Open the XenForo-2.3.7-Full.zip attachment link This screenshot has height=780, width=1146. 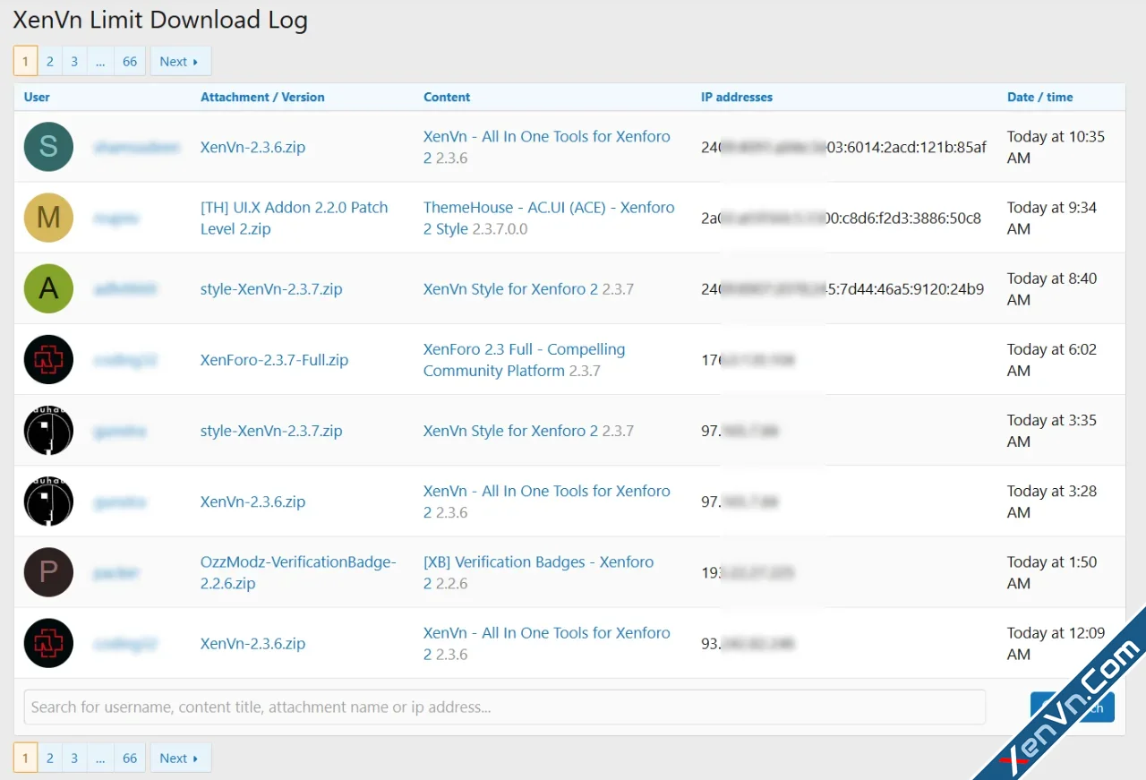(274, 360)
